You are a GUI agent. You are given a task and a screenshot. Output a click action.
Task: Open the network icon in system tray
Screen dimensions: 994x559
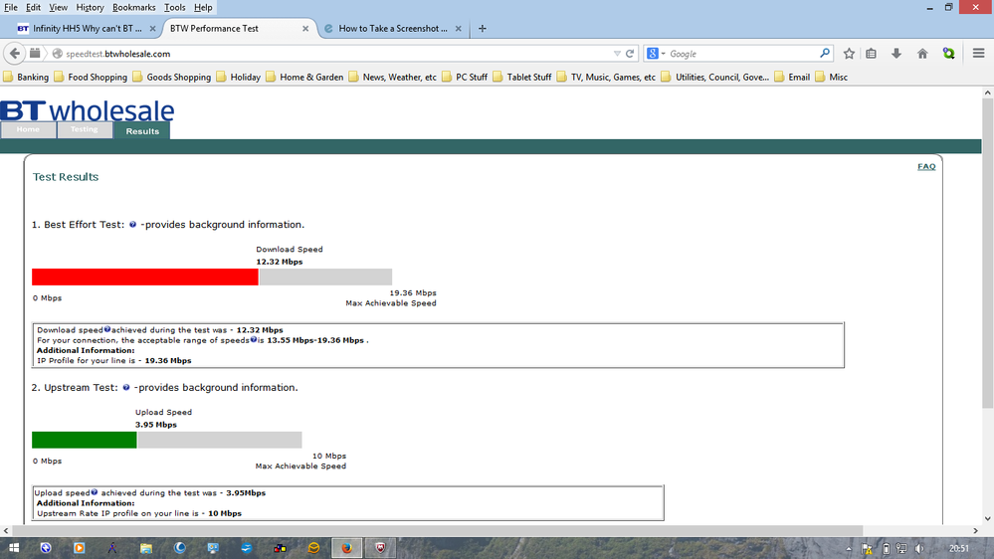coord(901,549)
